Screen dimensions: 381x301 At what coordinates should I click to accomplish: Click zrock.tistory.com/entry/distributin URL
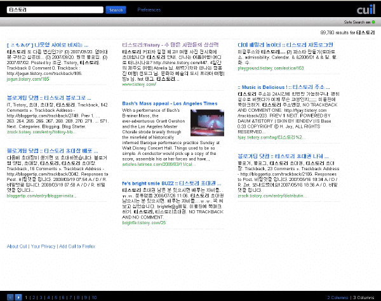[x=272, y=196]
